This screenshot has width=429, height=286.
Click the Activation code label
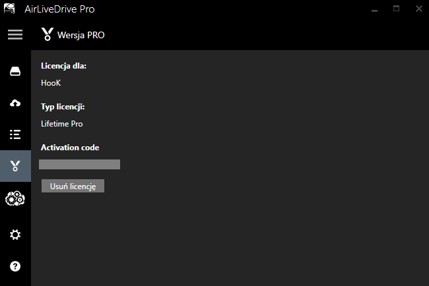coord(70,148)
